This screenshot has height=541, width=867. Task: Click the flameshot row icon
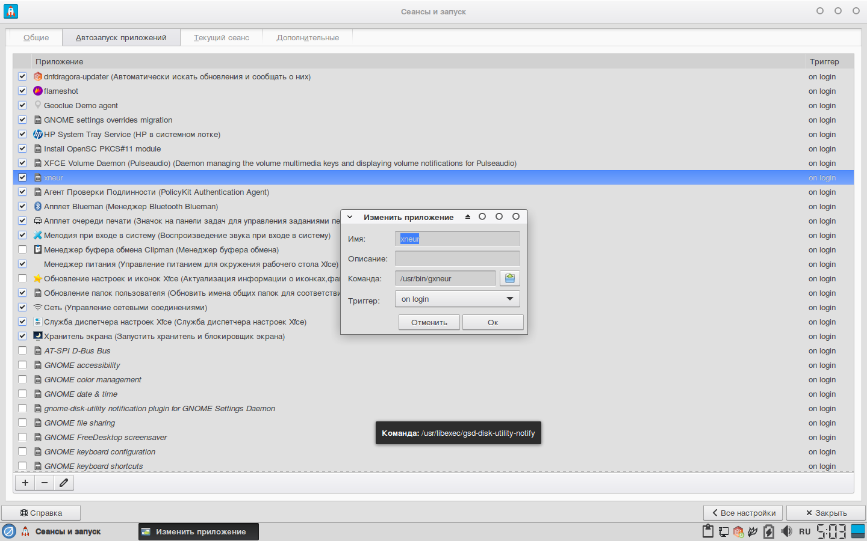[38, 91]
